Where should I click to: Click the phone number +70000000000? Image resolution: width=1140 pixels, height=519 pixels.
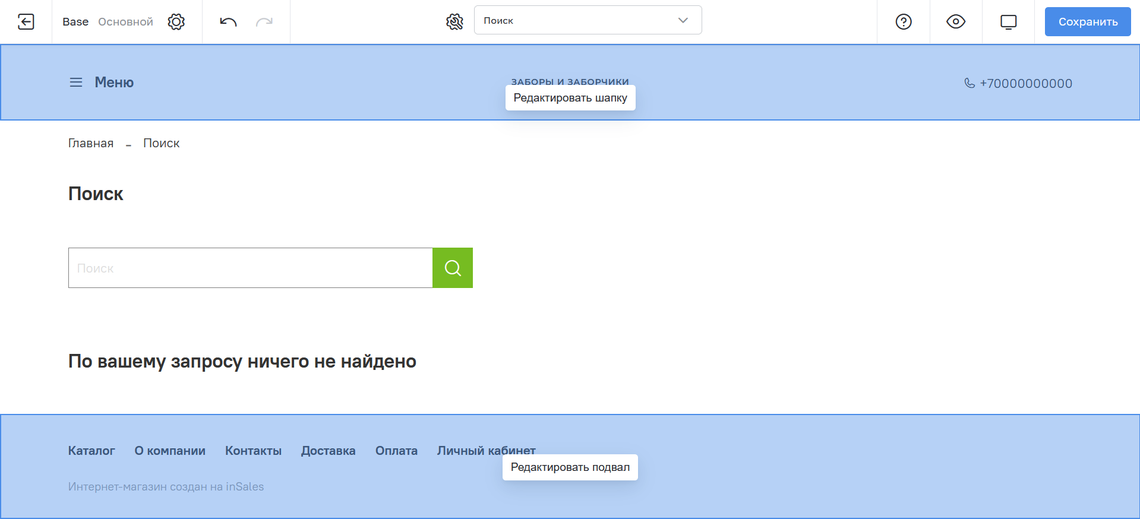click(x=1026, y=84)
